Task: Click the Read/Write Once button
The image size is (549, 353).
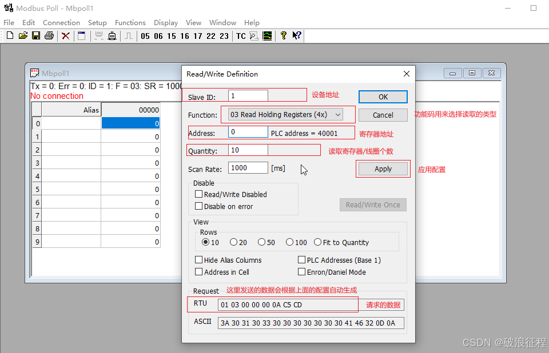Action: point(373,205)
